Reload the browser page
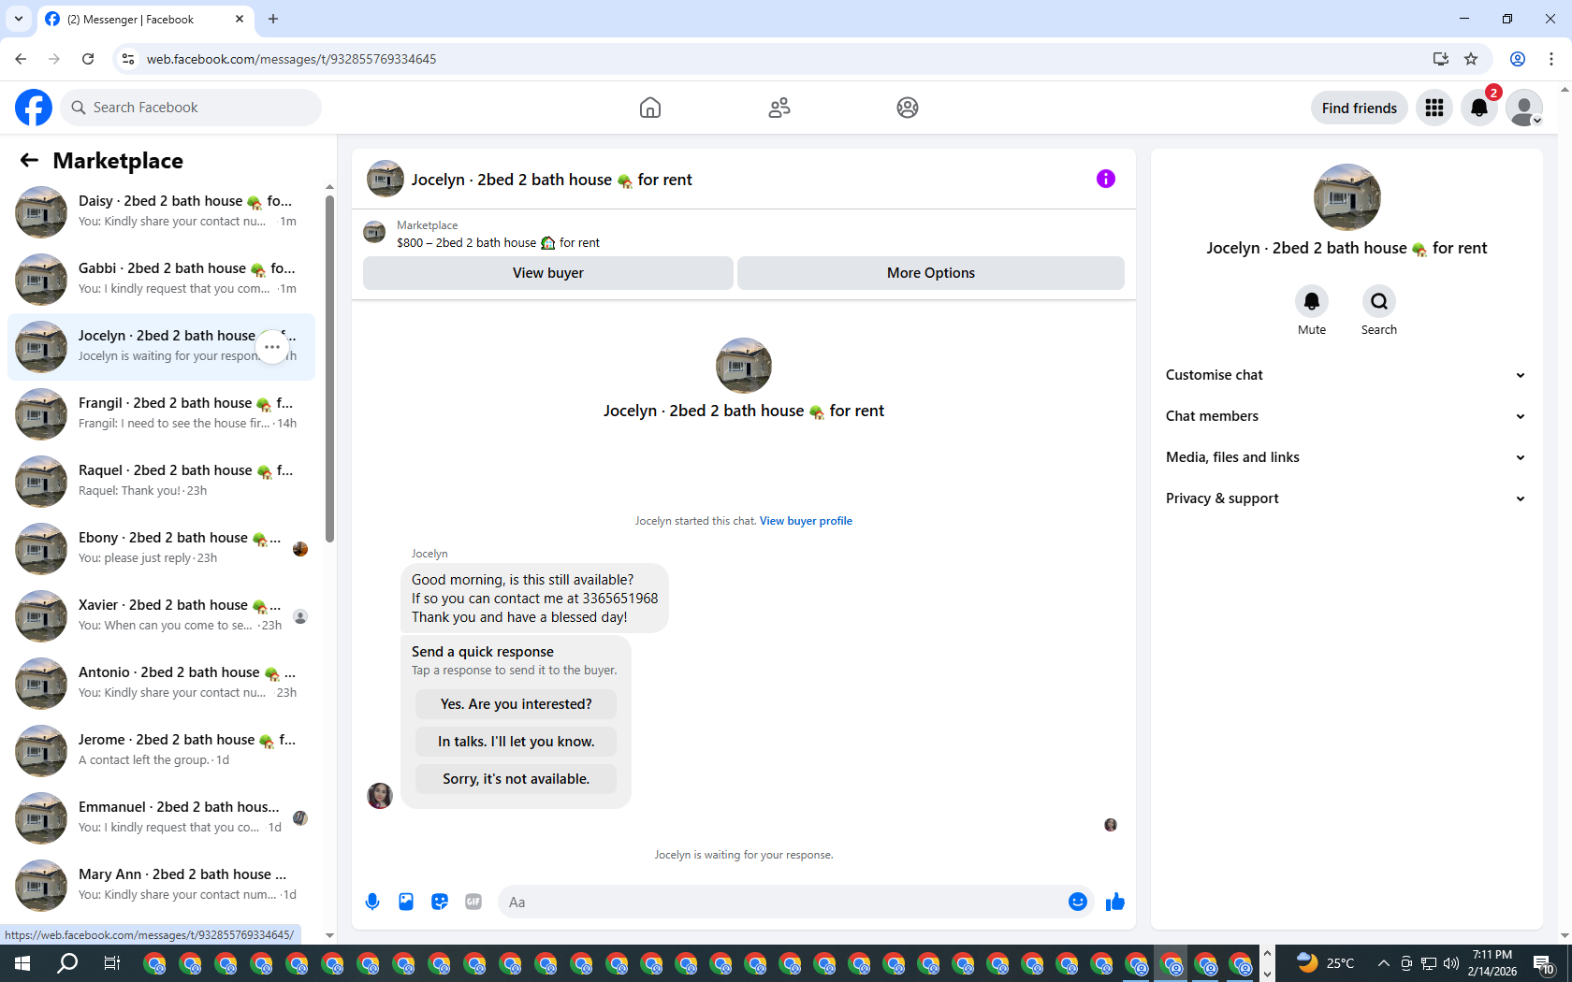1572x982 pixels. click(88, 59)
